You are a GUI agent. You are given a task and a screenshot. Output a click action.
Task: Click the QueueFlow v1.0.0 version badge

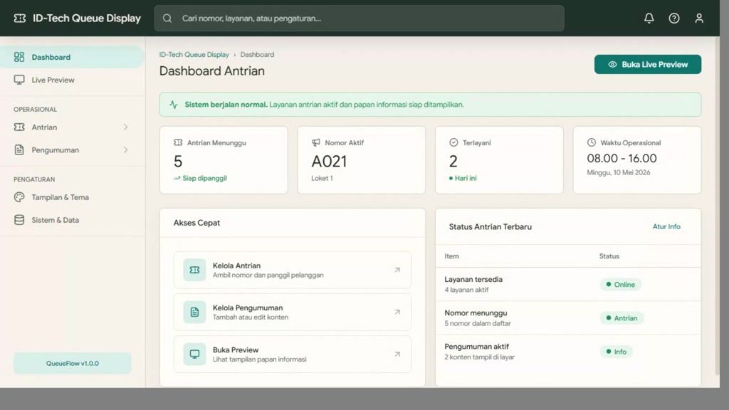tap(72, 363)
